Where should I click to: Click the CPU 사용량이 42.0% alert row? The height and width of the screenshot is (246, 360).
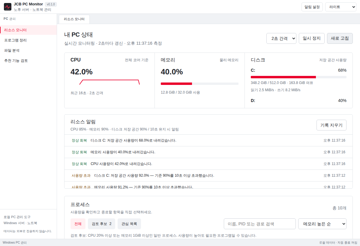(x=208, y=164)
